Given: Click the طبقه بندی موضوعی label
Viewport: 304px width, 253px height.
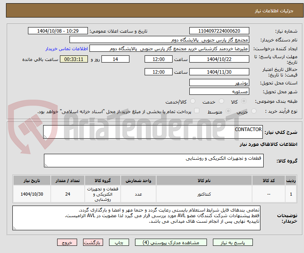Looking at the screenshot, I should 276,101.
